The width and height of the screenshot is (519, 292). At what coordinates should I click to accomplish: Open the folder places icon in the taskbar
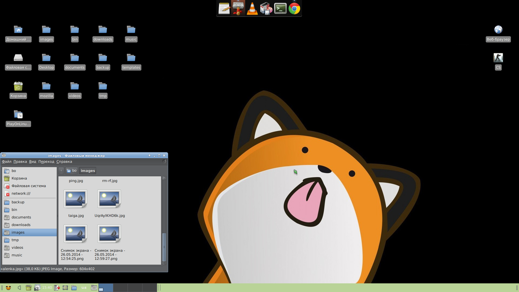coord(74,288)
